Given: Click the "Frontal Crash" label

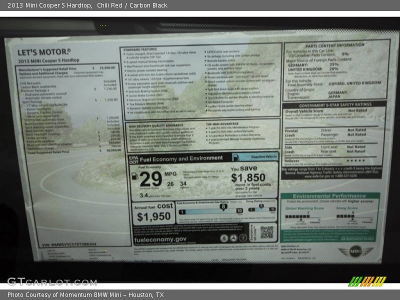Looking at the screenshot, I should click(291, 133).
